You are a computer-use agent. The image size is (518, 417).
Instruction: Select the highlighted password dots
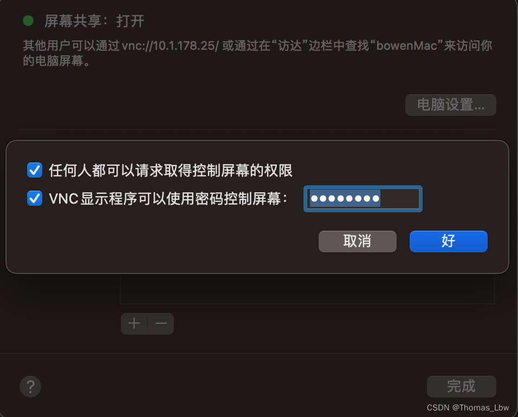click(x=345, y=198)
